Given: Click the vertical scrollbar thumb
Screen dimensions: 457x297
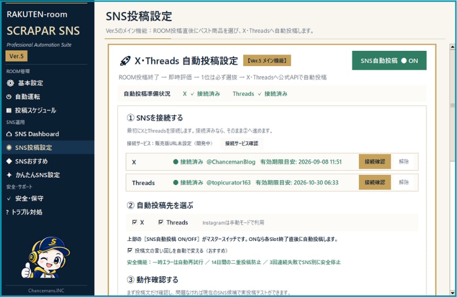Looking at the screenshot, I should coord(452,105).
